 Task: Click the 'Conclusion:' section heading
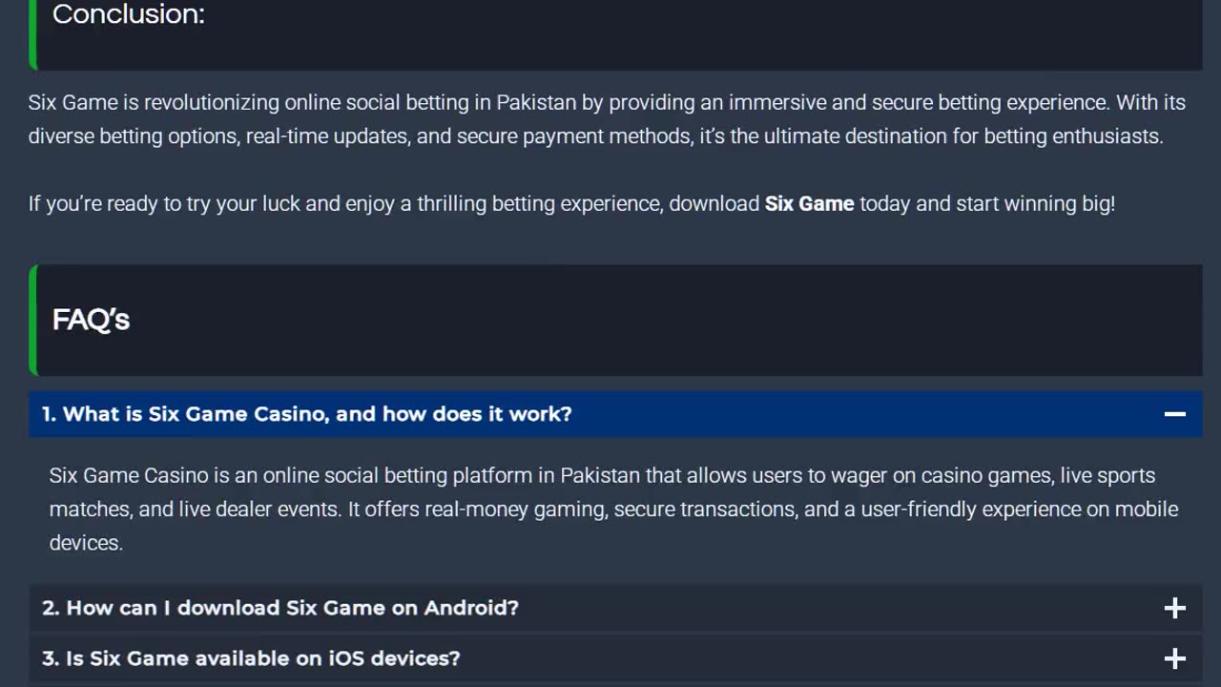[129, 14]
